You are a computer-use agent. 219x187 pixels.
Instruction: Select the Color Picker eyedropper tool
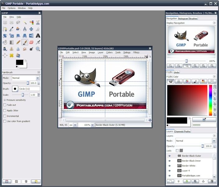tap(12, 29)
